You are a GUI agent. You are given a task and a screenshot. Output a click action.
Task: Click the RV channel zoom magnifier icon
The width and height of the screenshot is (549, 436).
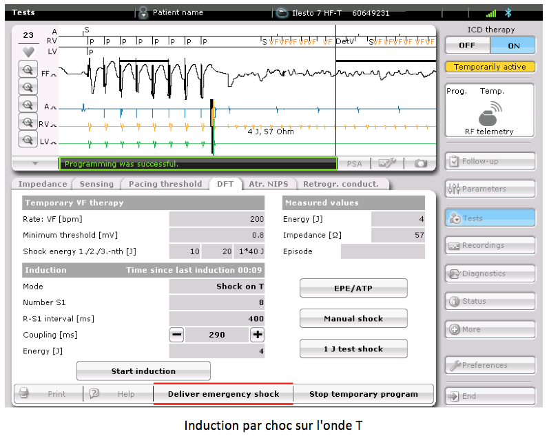[28, 123]
